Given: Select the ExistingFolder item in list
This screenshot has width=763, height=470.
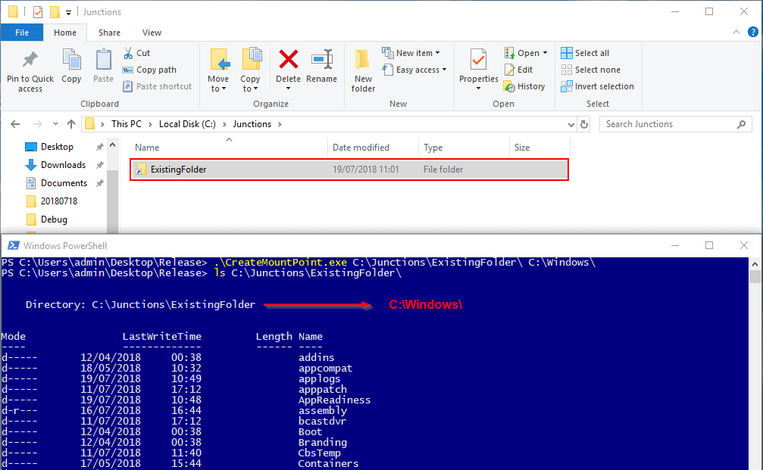Looking at the screenshot, I should coord(178,170).
